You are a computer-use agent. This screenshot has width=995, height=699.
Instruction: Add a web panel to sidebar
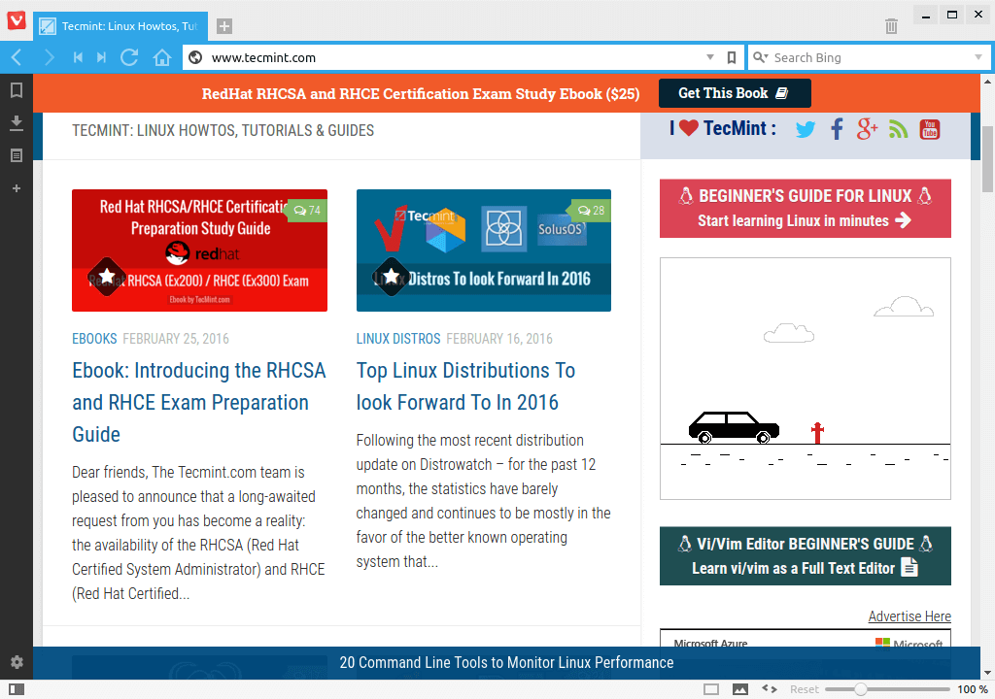[17, 188]
